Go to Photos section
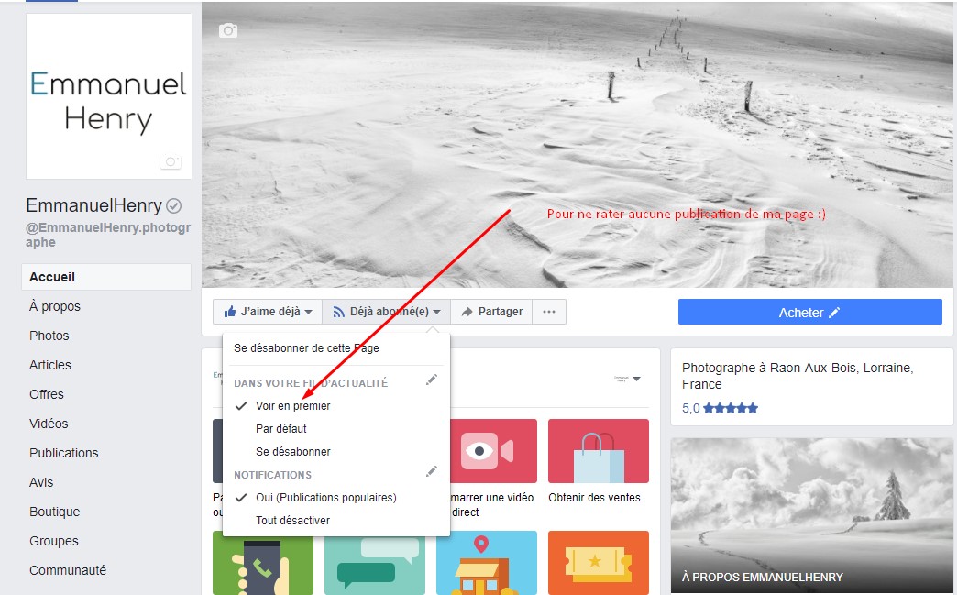This screenshot has width=957, height=595. pyautogui.click(x=49, y=336)
